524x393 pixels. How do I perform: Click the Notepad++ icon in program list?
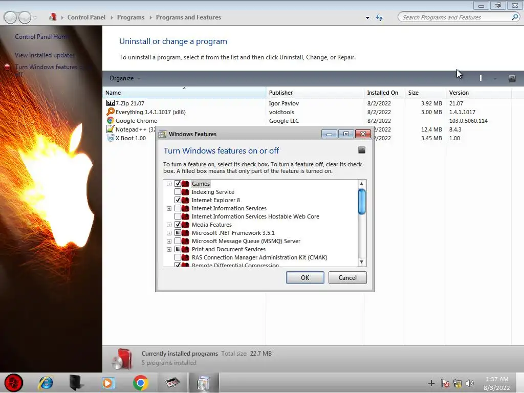111,129
